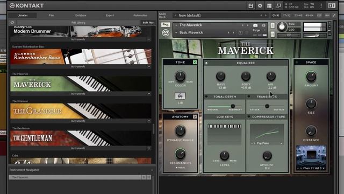Toggle the KSP button in rack header
344x194 pixels.
pos(319,16)
